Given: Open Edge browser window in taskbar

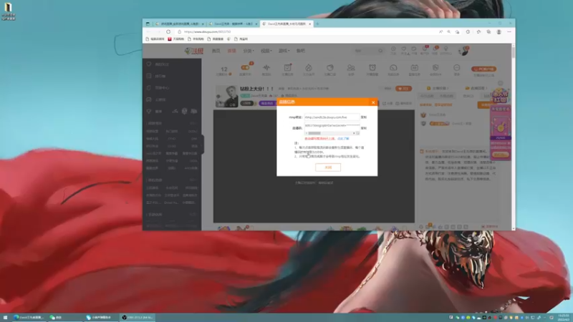Looking at the screenshot, I should click(x=29, y=318).
